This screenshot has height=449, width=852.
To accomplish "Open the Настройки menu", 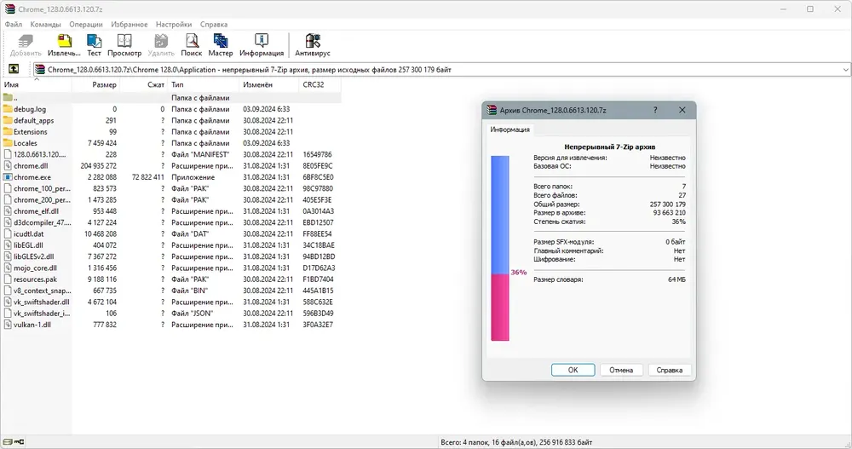I will tap(174, 25).
